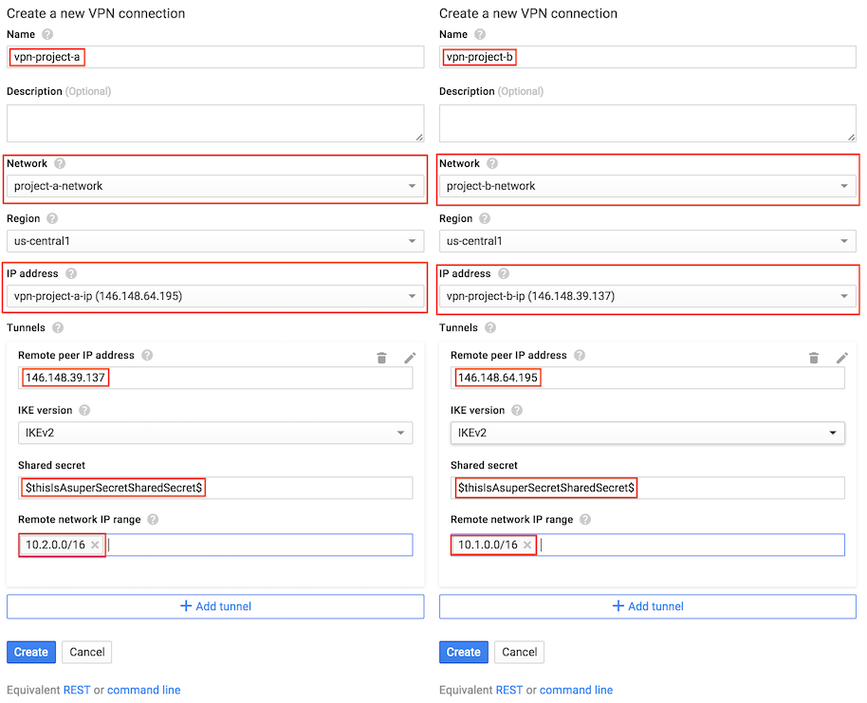Open the project-b-network dropdown

(648, 187)
